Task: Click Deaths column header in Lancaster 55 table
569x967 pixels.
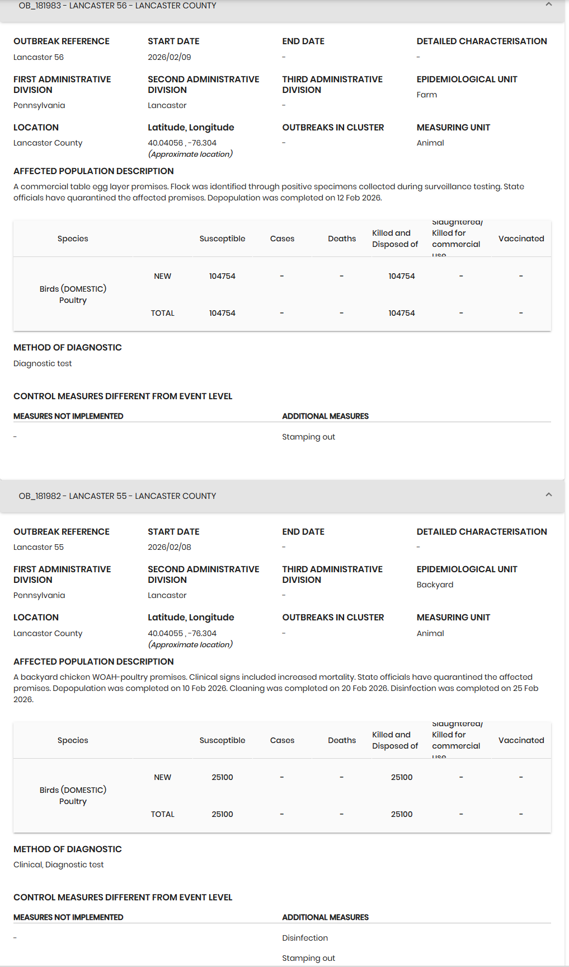Action: [342, 740]
